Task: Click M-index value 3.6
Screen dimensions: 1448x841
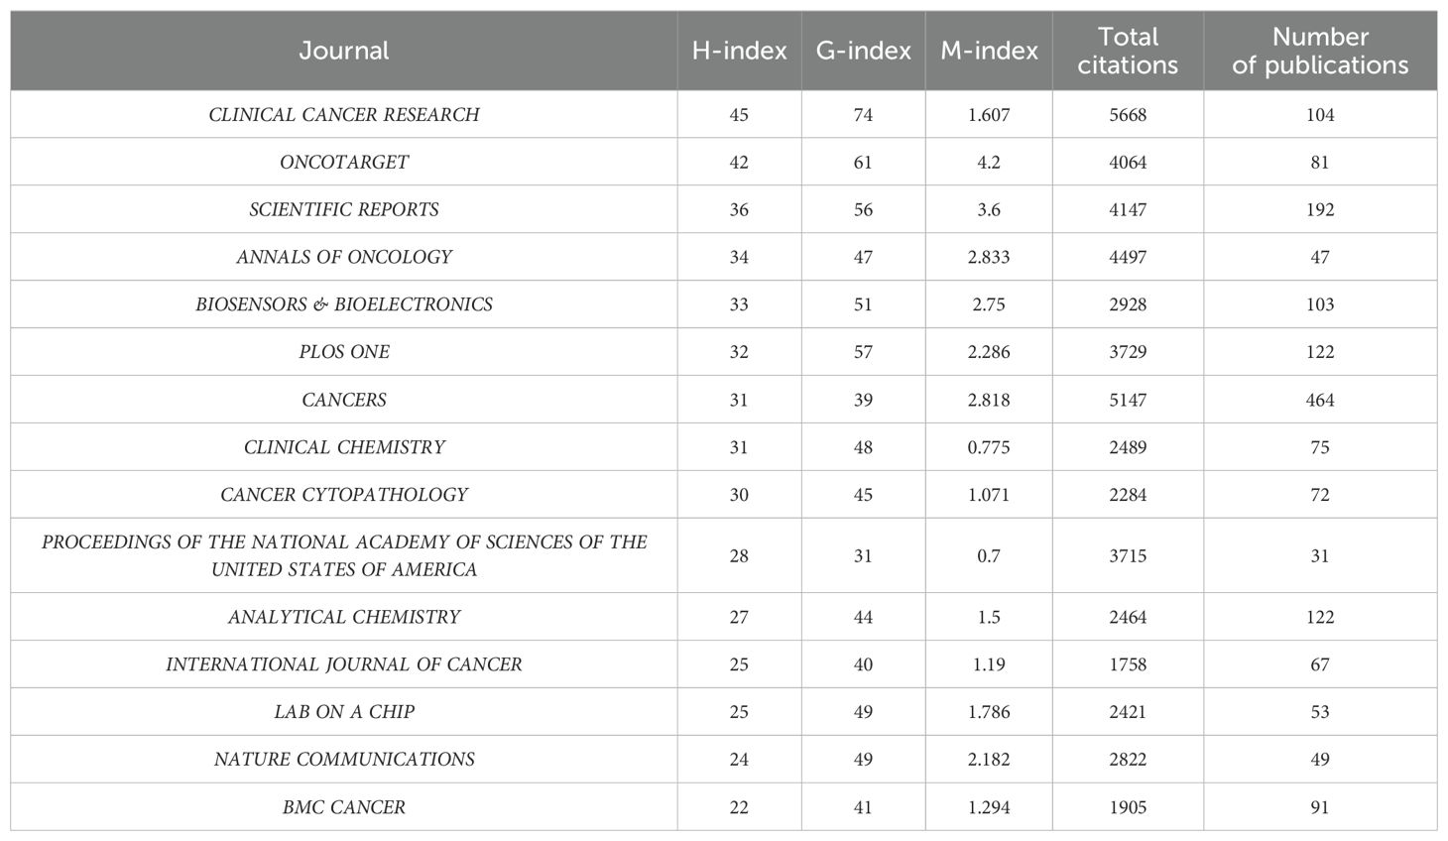Action: pyautogui.click(x=989, y=210)
